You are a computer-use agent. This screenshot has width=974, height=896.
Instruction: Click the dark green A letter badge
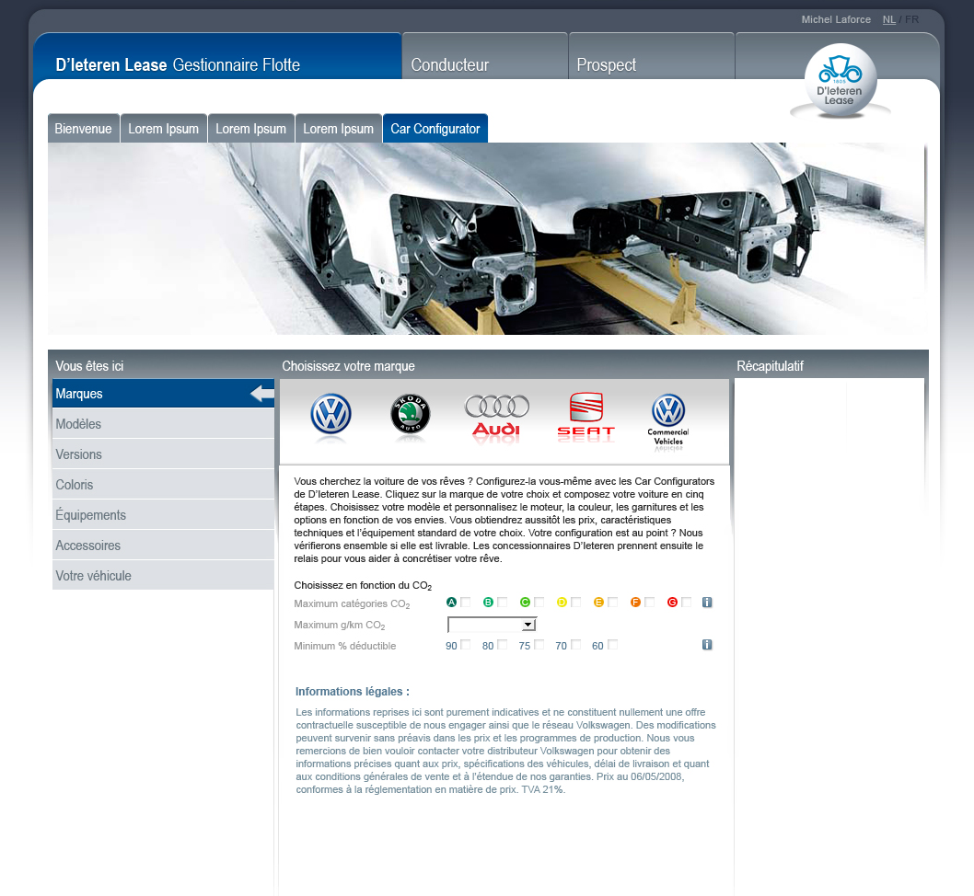[452, 602]
